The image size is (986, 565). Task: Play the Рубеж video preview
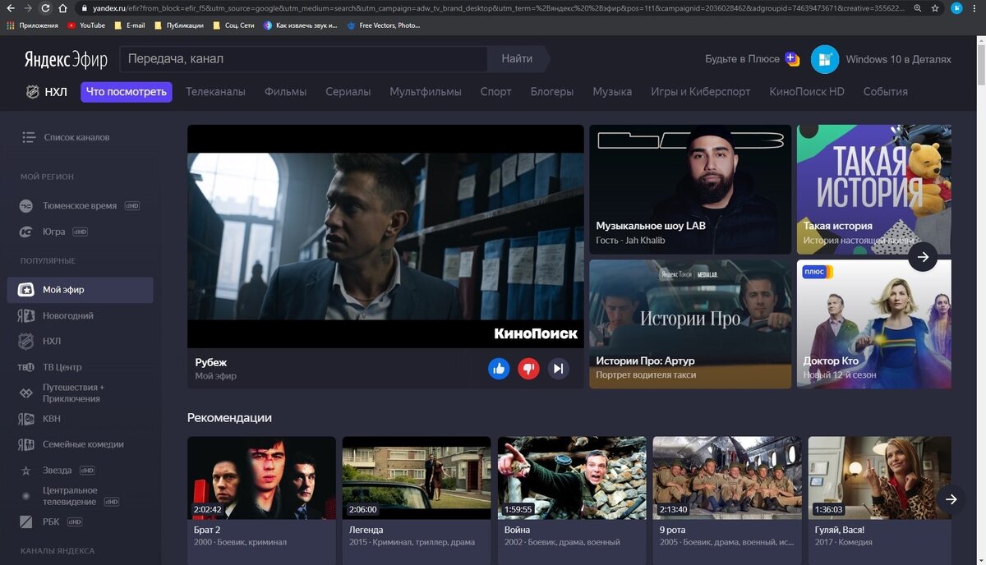coord(385,237)
